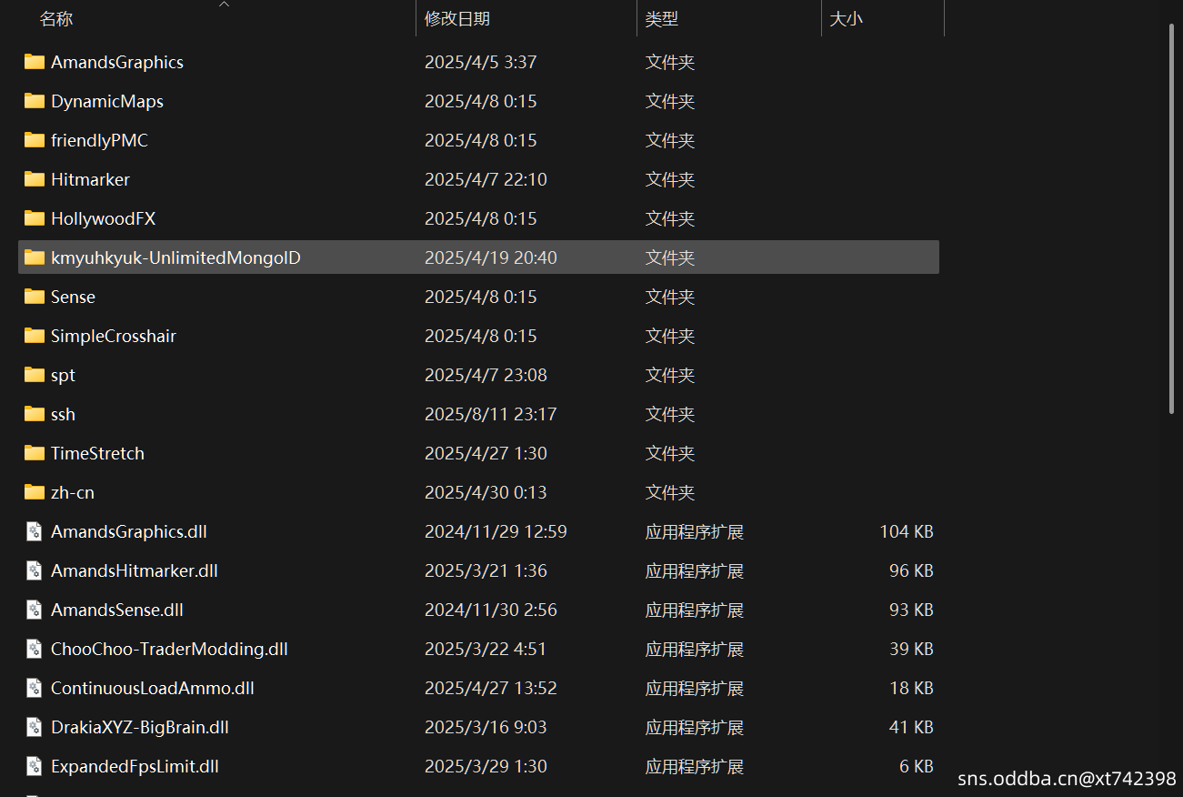Select the ContinuousLoadAmmo.dll file name

tap(153, 688)
